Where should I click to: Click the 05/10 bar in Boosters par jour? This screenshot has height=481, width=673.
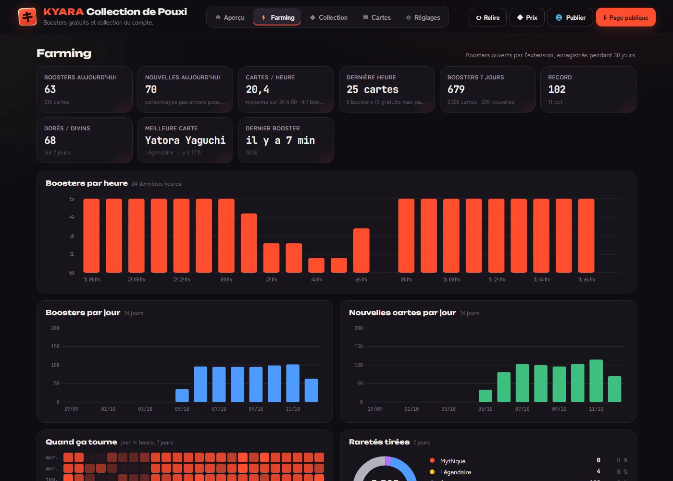[182, 395]
